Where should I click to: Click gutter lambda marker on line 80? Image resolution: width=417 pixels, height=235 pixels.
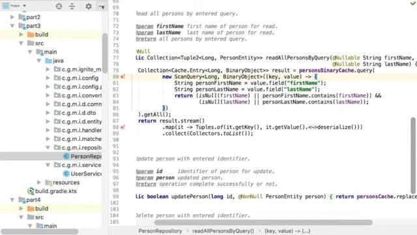[122, 77]
